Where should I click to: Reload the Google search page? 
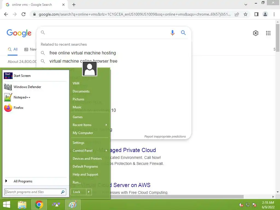coord(24,14)
